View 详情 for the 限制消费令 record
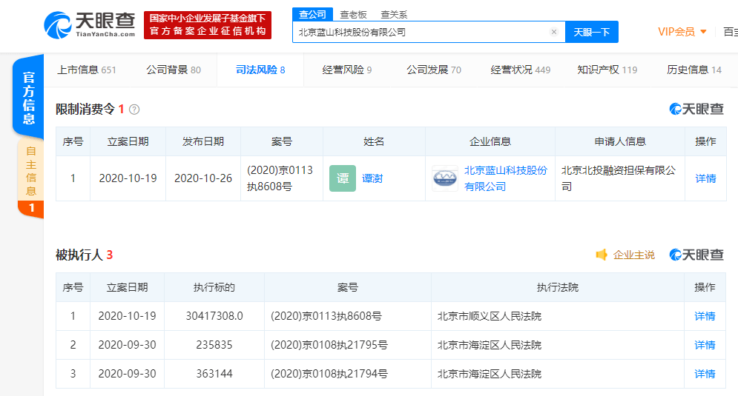Screen dimensions: 738x396 [705, 178]
